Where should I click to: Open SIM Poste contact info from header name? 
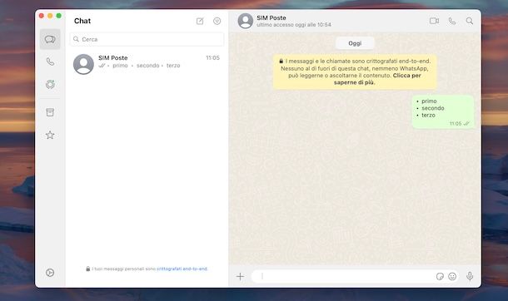pos(271,17)
